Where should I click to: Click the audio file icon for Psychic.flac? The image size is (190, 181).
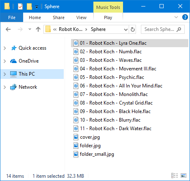(76, 77)
